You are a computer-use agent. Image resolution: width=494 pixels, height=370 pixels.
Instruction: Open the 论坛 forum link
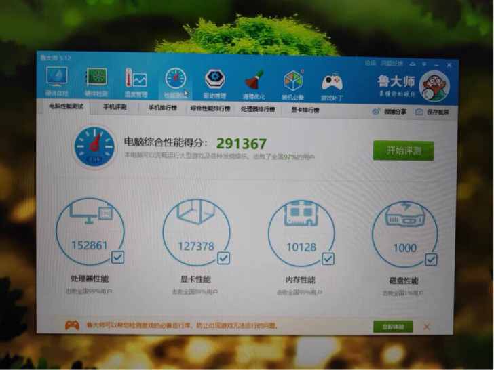pos(370,63)
